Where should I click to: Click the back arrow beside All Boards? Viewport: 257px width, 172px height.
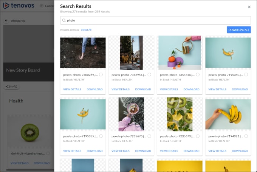pyautogui.click(x=6, y=21)
